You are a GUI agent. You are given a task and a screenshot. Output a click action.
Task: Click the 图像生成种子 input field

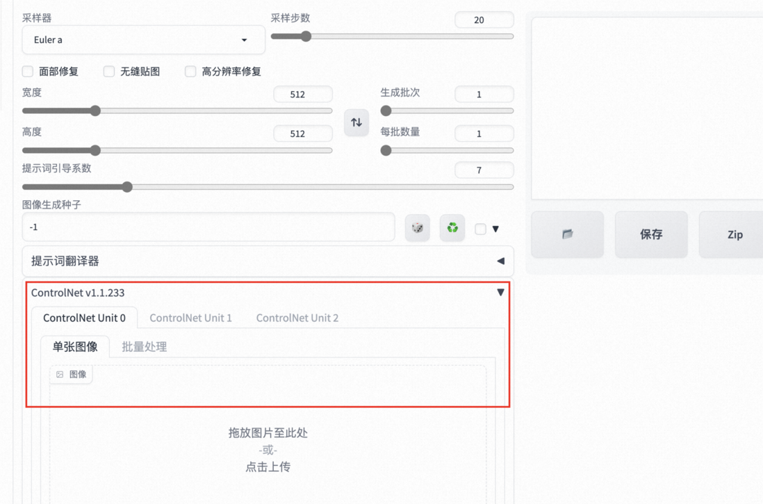[x=208, y=227]
